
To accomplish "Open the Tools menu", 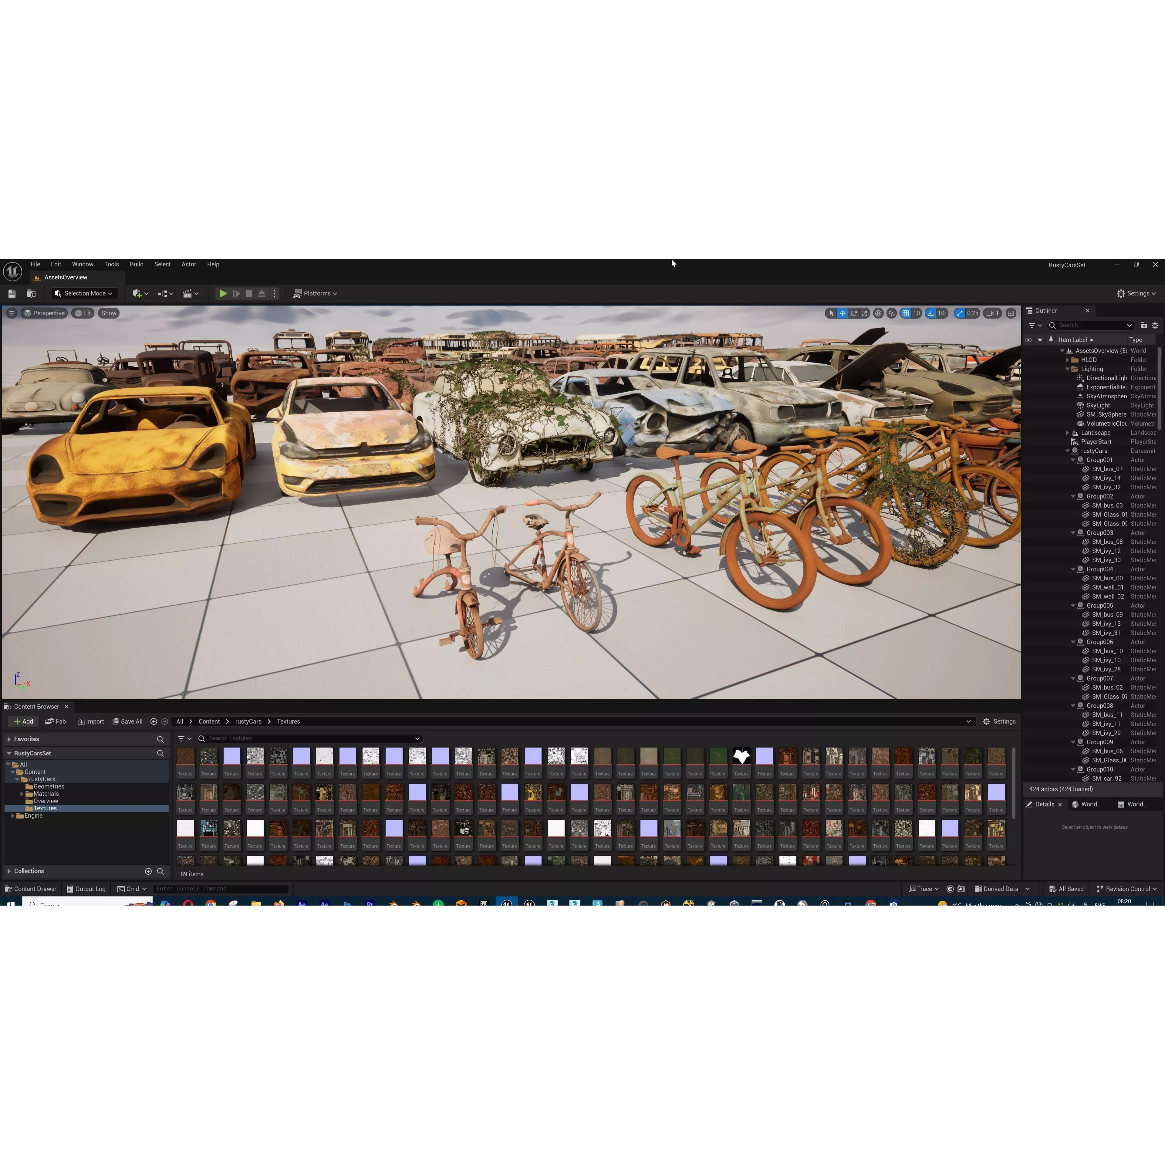I will [x=112, y=264].
